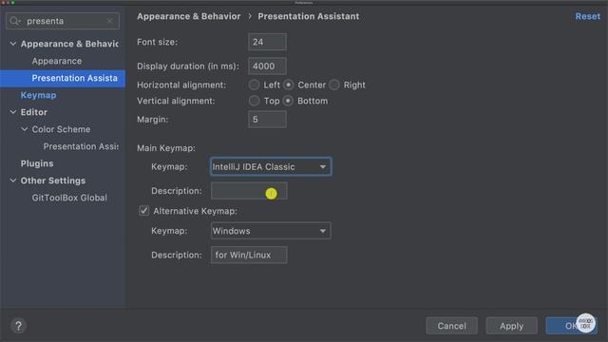Focus the Display duration field

pyautogui.click(x=267, y=66)
